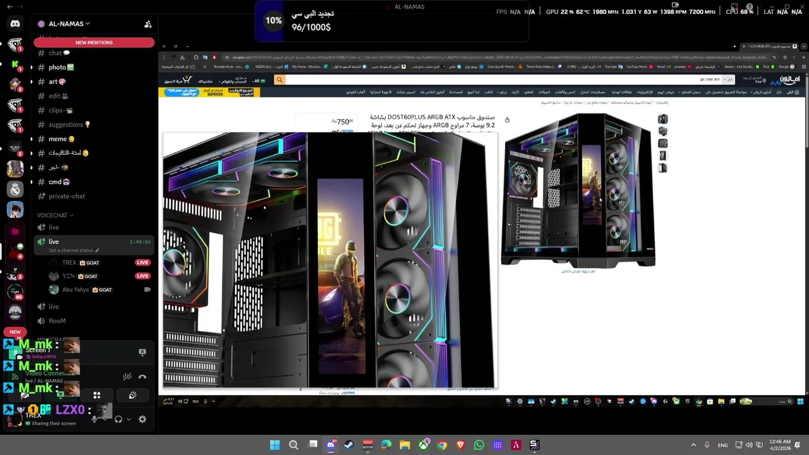Open the activities button in voice panel
The height and width of the screenshot is (455, 809).
coord(97,395)
